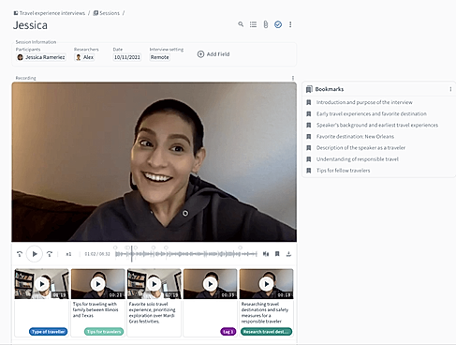Toggle the blue checkmark completion icon
This screenshot has height=345, width=456.
(x=278, y=24)
